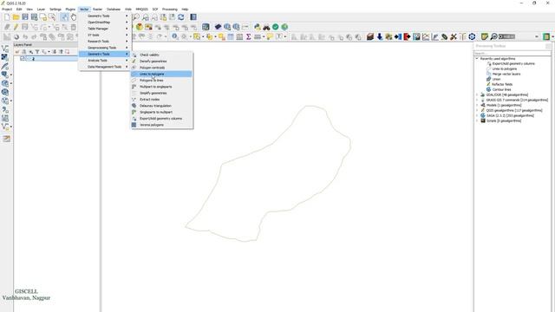The width and height of the screenshot is (555, 312).
Task: Choose Densify geometries menu entry
Action: pyautogui.click(x=161, y=62)
